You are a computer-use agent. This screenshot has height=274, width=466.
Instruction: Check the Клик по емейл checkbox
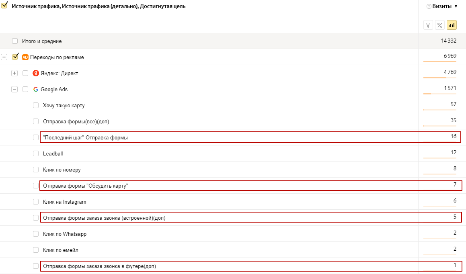(36, 249)
